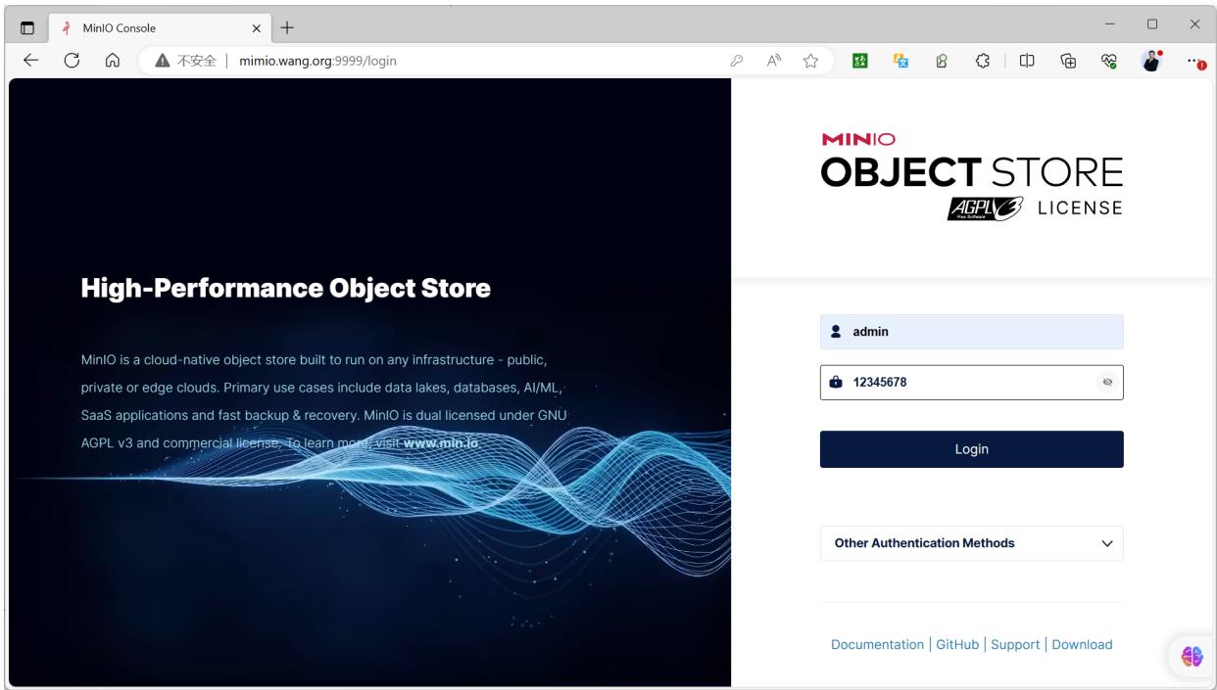Open the saved password key icon

[737, 61]
